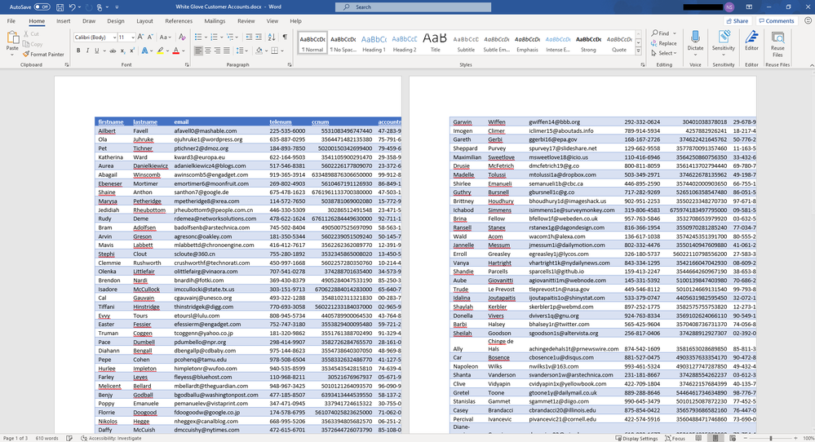Increase font size with grow font icon

click(140, 38)
